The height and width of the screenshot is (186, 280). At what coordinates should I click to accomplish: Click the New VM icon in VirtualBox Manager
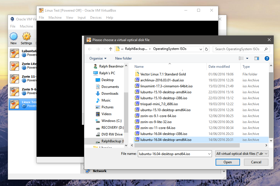(14, 36)
